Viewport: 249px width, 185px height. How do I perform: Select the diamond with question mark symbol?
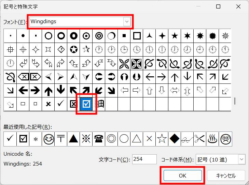[61, 50]
